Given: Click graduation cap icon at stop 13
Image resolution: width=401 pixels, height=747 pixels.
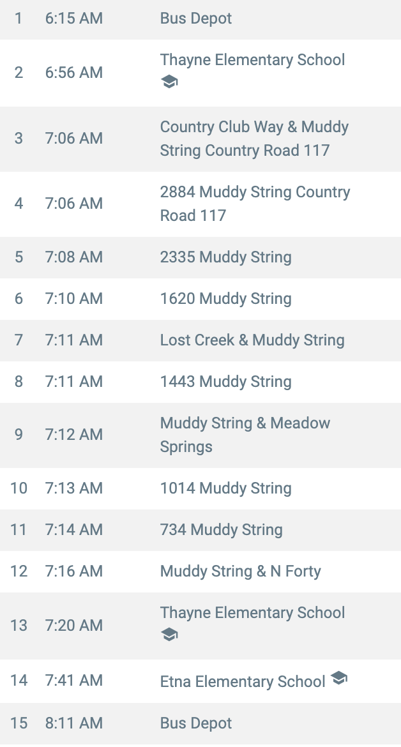Looking at the screenshot, I should click(x=169, y=635).
